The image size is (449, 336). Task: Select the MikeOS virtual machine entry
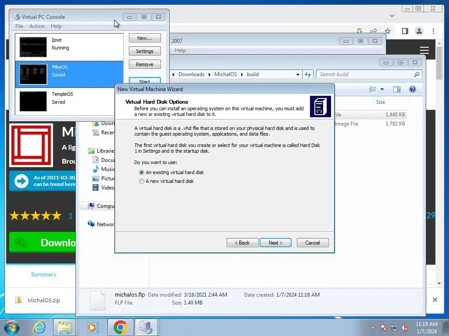(69, 74)
